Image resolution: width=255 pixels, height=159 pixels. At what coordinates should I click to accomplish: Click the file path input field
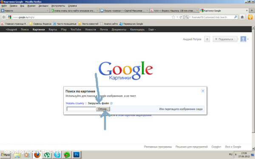coord(81,109)
